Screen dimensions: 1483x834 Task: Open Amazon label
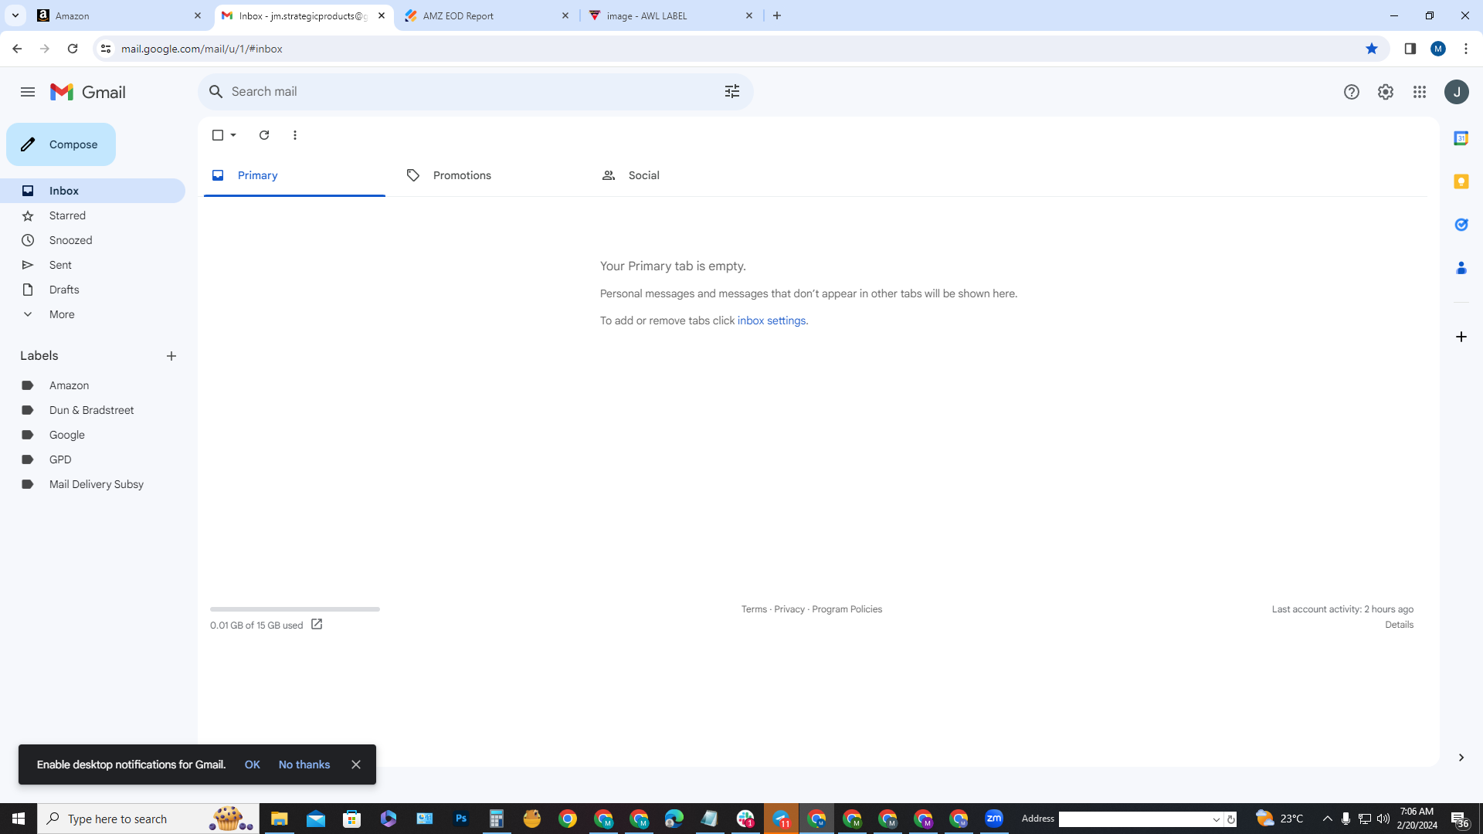pyautogui.click(x=93, y=385)
